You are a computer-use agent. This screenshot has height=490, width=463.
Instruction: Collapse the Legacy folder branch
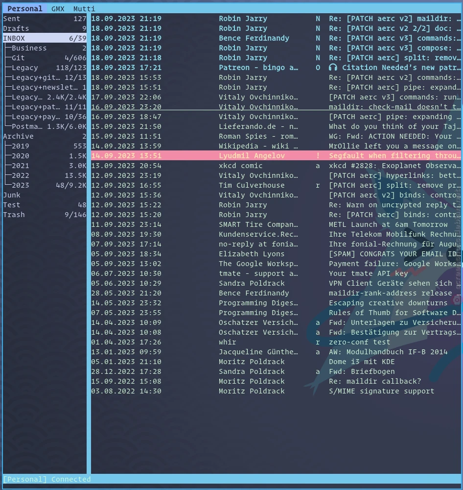point(23,67)
